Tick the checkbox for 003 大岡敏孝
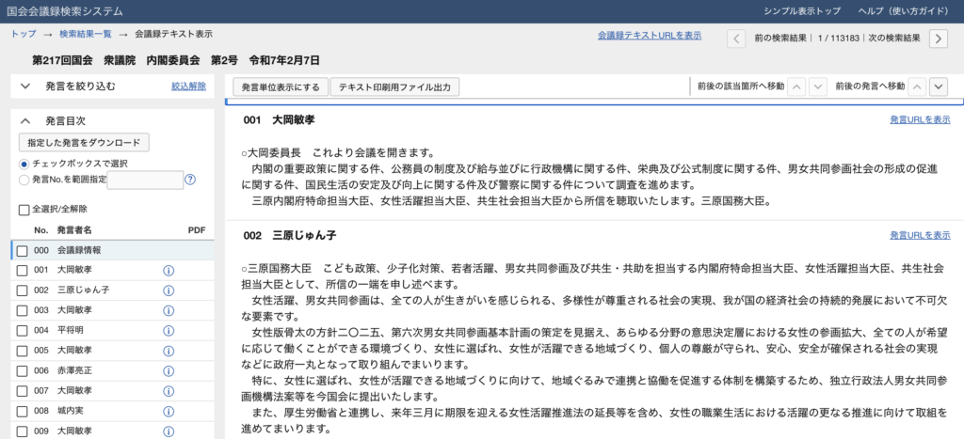The image size is (964, 439). coord(22,310)
